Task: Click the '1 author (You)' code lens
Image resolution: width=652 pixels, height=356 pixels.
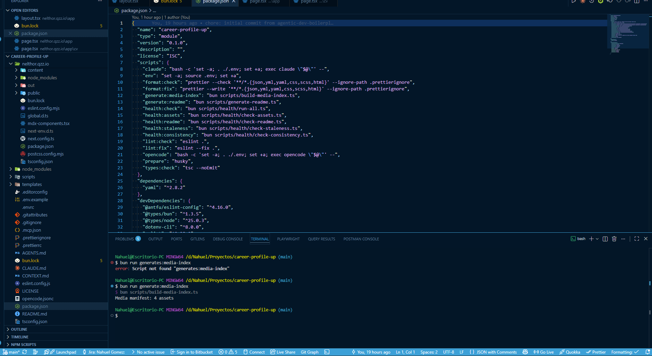Action: point(177,17)
